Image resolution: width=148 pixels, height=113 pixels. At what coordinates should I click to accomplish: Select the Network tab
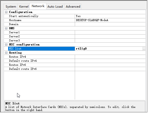[38, 6]
